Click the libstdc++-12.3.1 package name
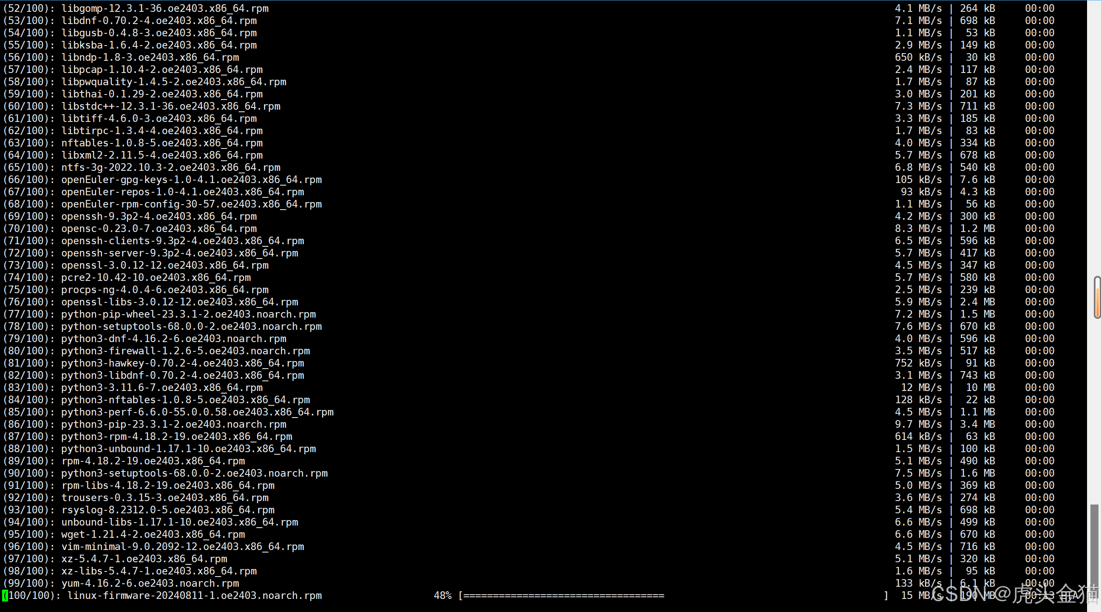The image size is (1101, 612). pyautogui.click(x=171, y=106)
